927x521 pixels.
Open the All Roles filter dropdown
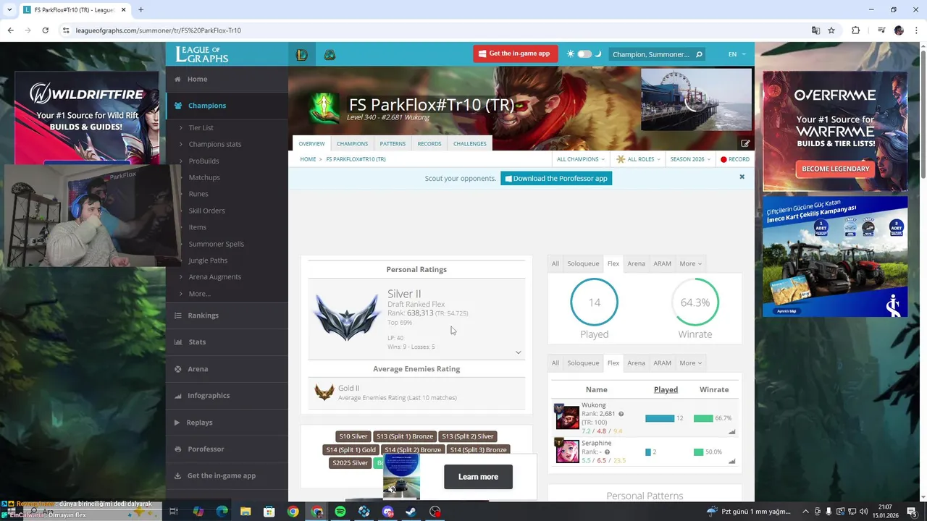point(638,159)
